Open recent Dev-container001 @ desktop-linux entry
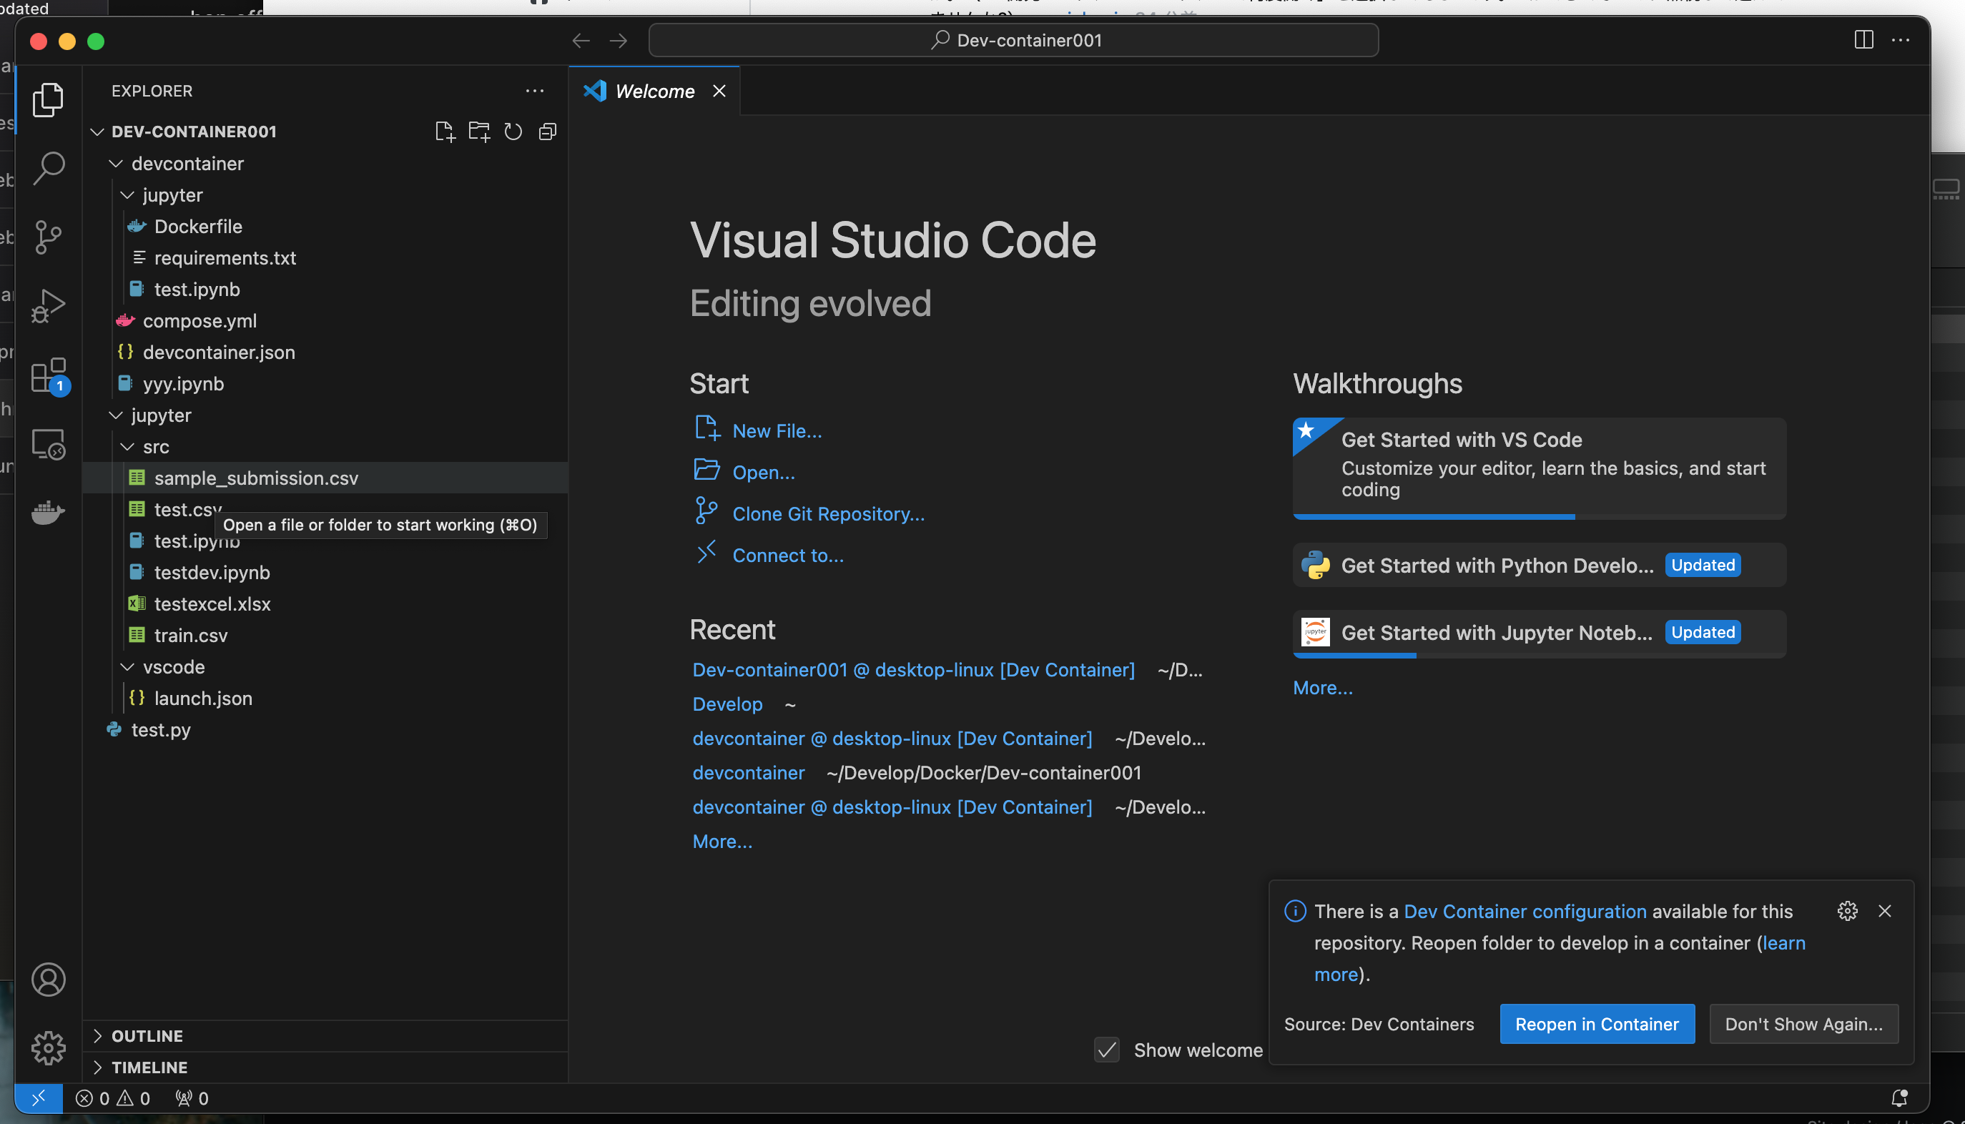Screen dimensions: 1965x1124 (913, 670)
